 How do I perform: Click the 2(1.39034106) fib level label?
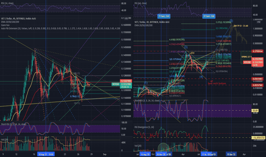pos(222,28)
